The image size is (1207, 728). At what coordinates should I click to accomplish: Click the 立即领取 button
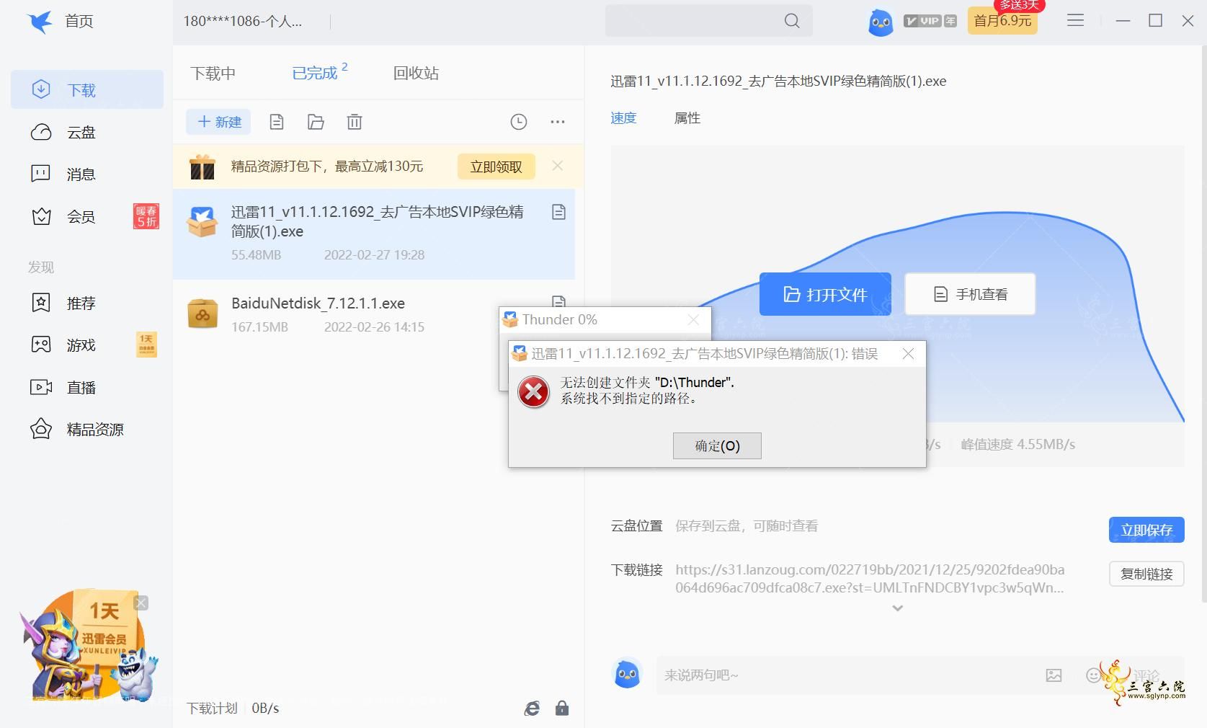(496, 167)
